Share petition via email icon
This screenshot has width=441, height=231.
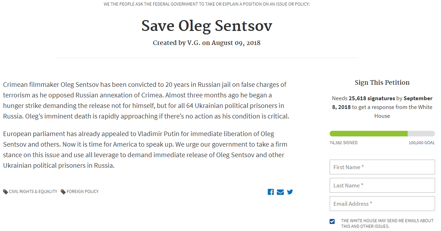(280, 192)
